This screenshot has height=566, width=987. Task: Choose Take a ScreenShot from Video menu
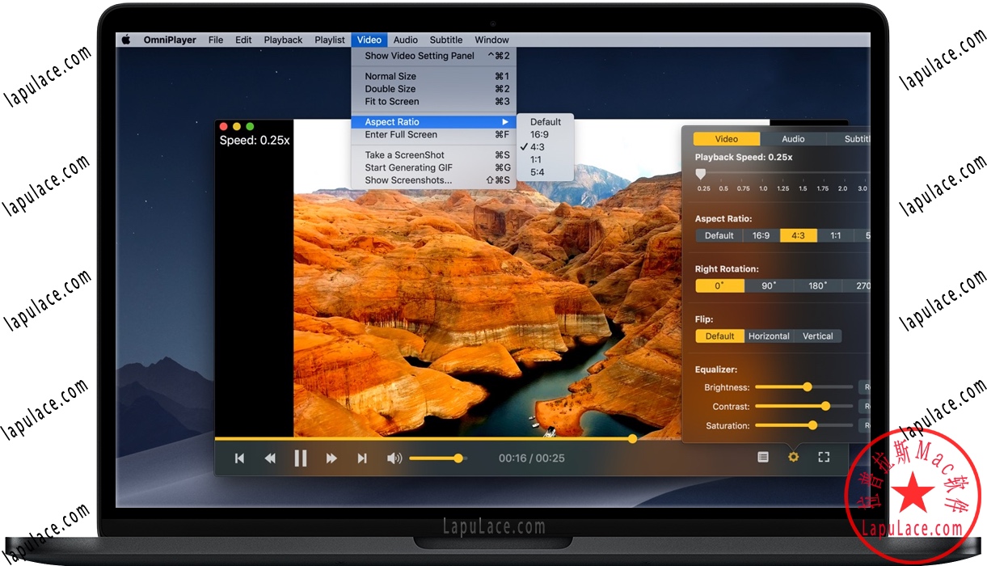pos(404,154)
